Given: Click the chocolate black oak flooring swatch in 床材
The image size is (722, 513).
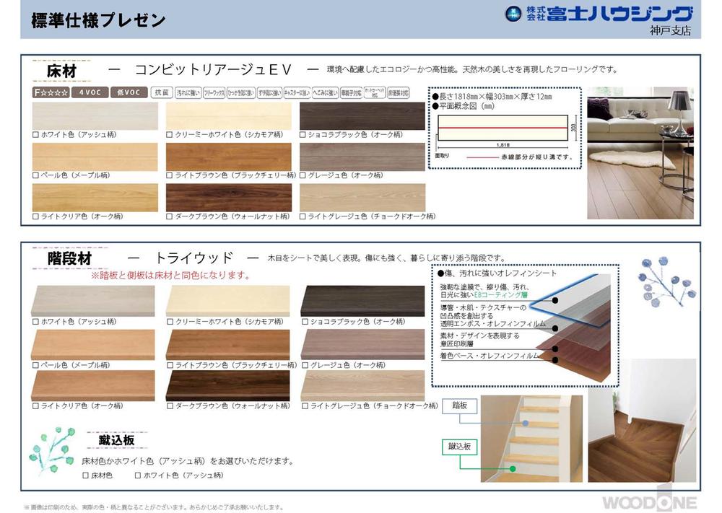Looking at the screenshot, I should tap(362, 116).
